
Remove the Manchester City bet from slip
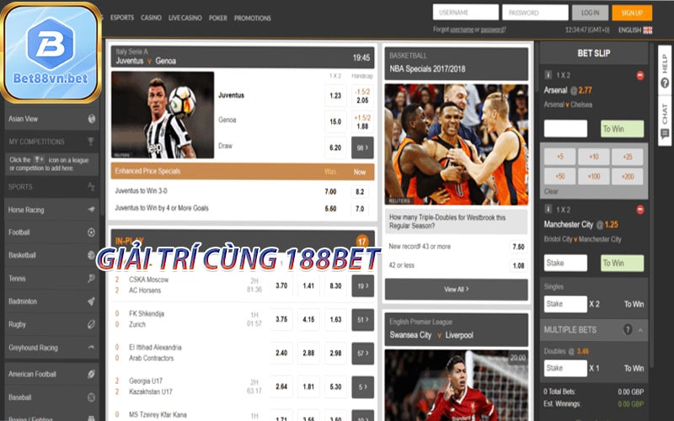[640, 210]
